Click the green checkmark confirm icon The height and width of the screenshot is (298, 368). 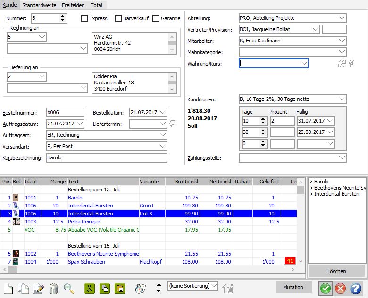pyautogui.click(x=325, y=288)
